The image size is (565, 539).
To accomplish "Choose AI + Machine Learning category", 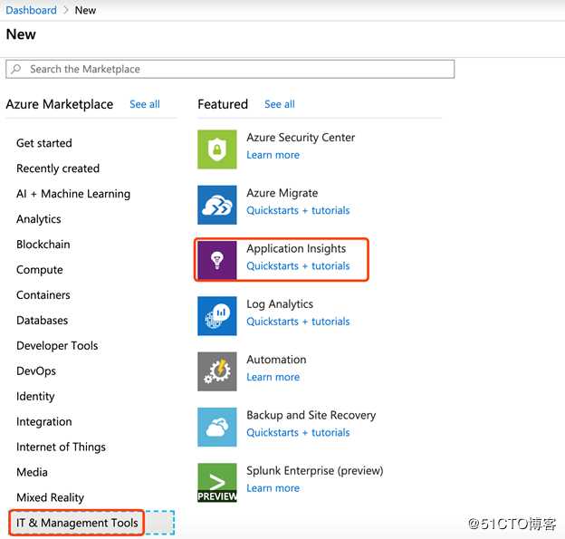I will [73, 194].
